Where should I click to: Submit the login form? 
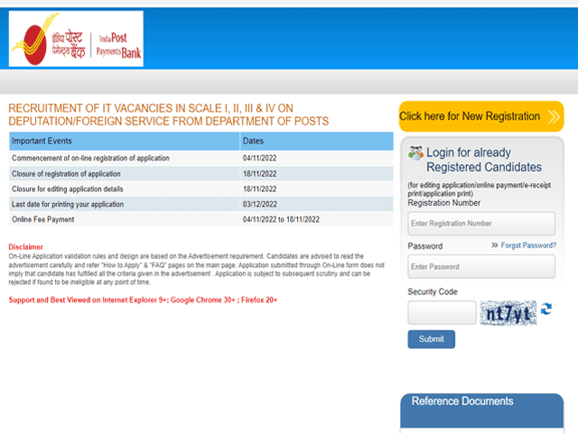tap(432, 339)
